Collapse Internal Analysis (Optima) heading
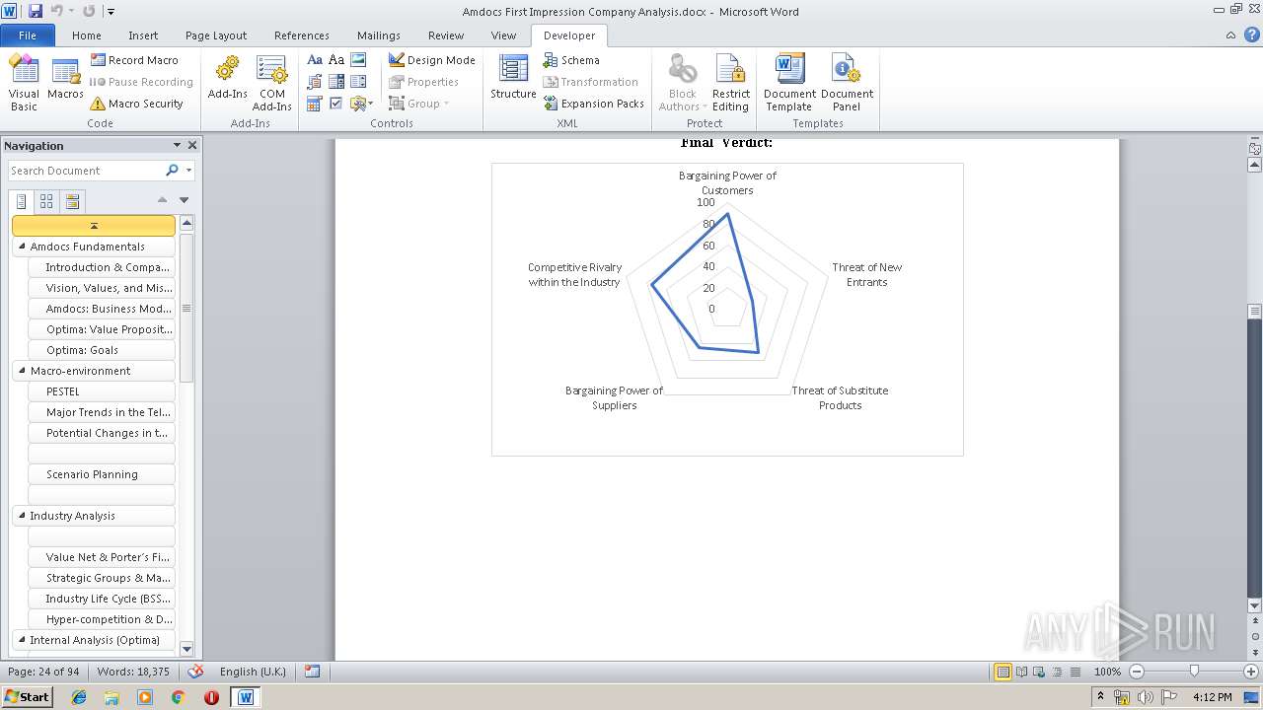Viewport: 1263px width, 710px height. coord(22,640)
